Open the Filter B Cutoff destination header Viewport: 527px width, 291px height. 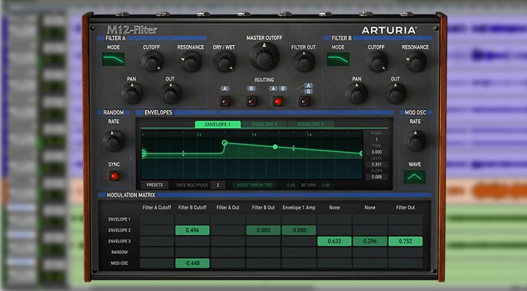(x=192, y=207)
